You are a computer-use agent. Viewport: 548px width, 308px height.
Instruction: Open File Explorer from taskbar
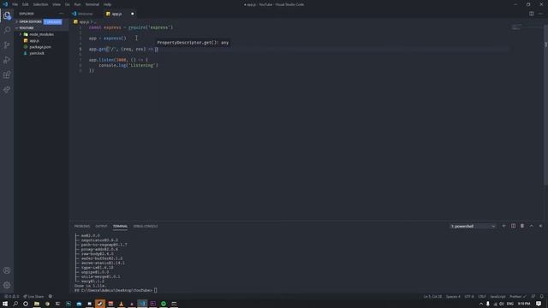click(x=36, y=304)
